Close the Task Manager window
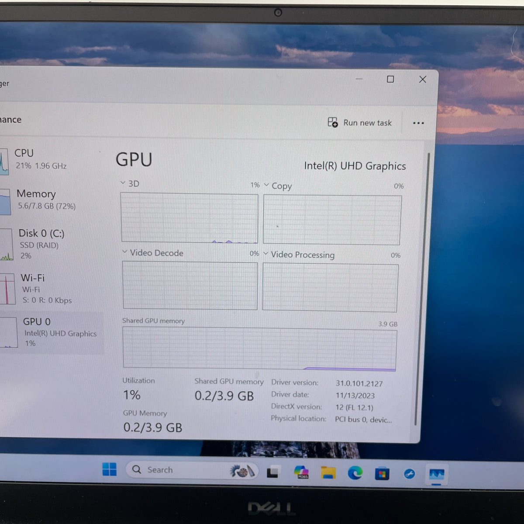 click(x=422, y=79)
